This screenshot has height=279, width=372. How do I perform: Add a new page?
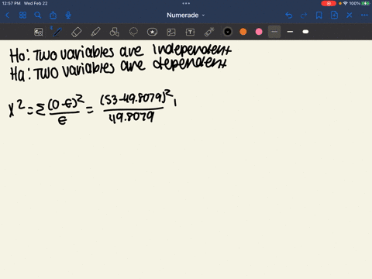[334, 15]
